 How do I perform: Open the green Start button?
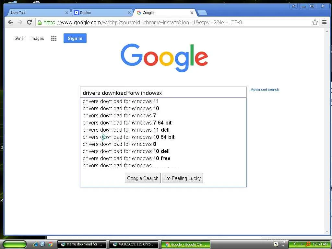[x=15, y=244]
